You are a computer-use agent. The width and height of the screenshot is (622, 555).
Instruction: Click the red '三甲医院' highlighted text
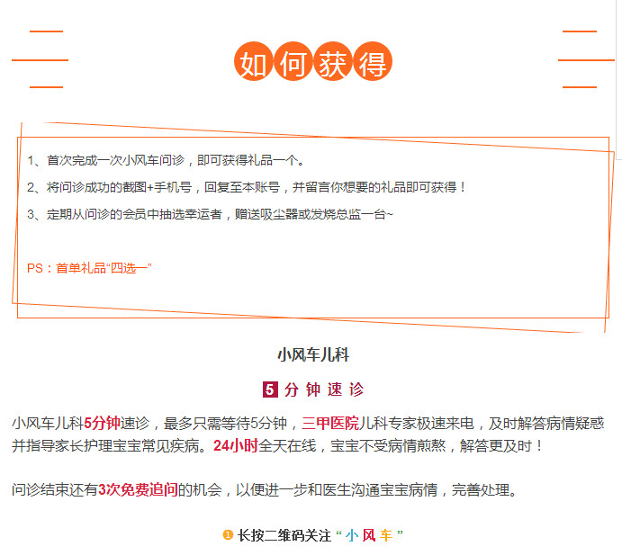point(330,424)
